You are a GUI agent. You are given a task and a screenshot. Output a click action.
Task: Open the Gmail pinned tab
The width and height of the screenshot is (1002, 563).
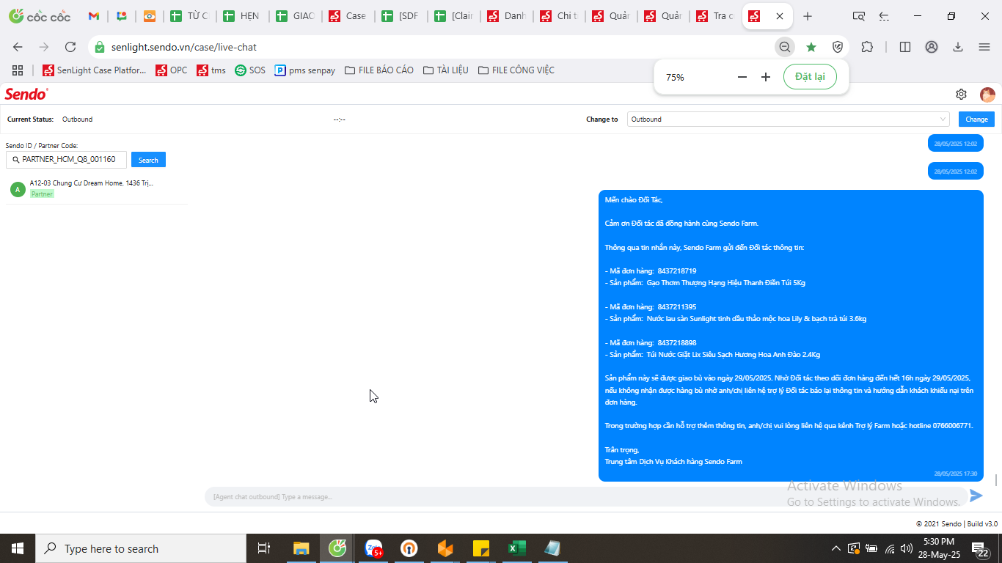94,16
